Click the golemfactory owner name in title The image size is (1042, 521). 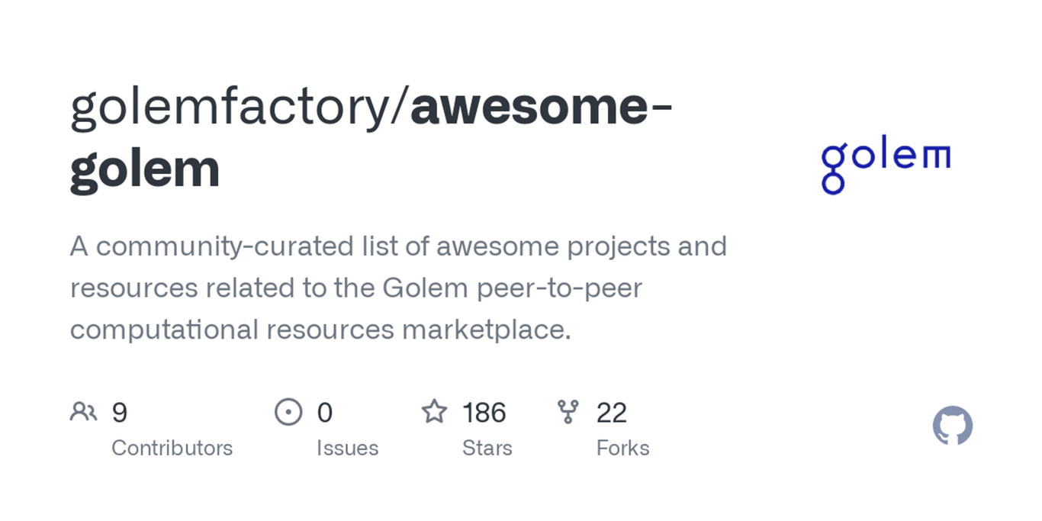point(230,108)
